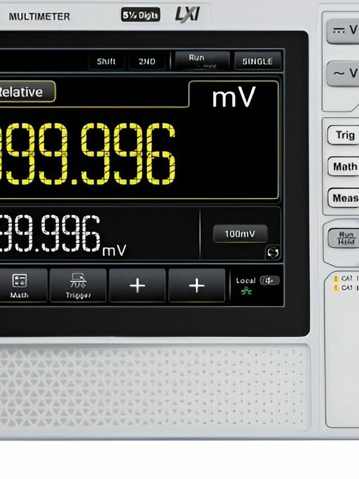This screenshot has width=359, height=479.
Task: Push the Run/Hold hardware key
Action: click(x=344, y=238)
